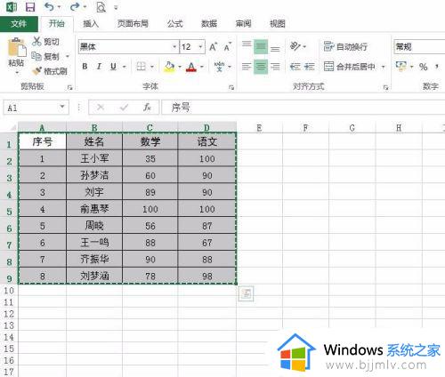The height and width of the screenshot is (377, 445).
Task: Open the underline style dropdown arrow
Action: pos(125,67)
